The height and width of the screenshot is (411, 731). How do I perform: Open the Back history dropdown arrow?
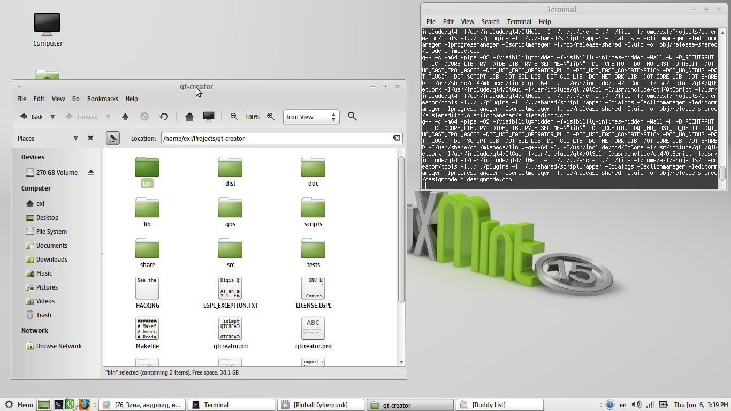click(x=52, y=117)
